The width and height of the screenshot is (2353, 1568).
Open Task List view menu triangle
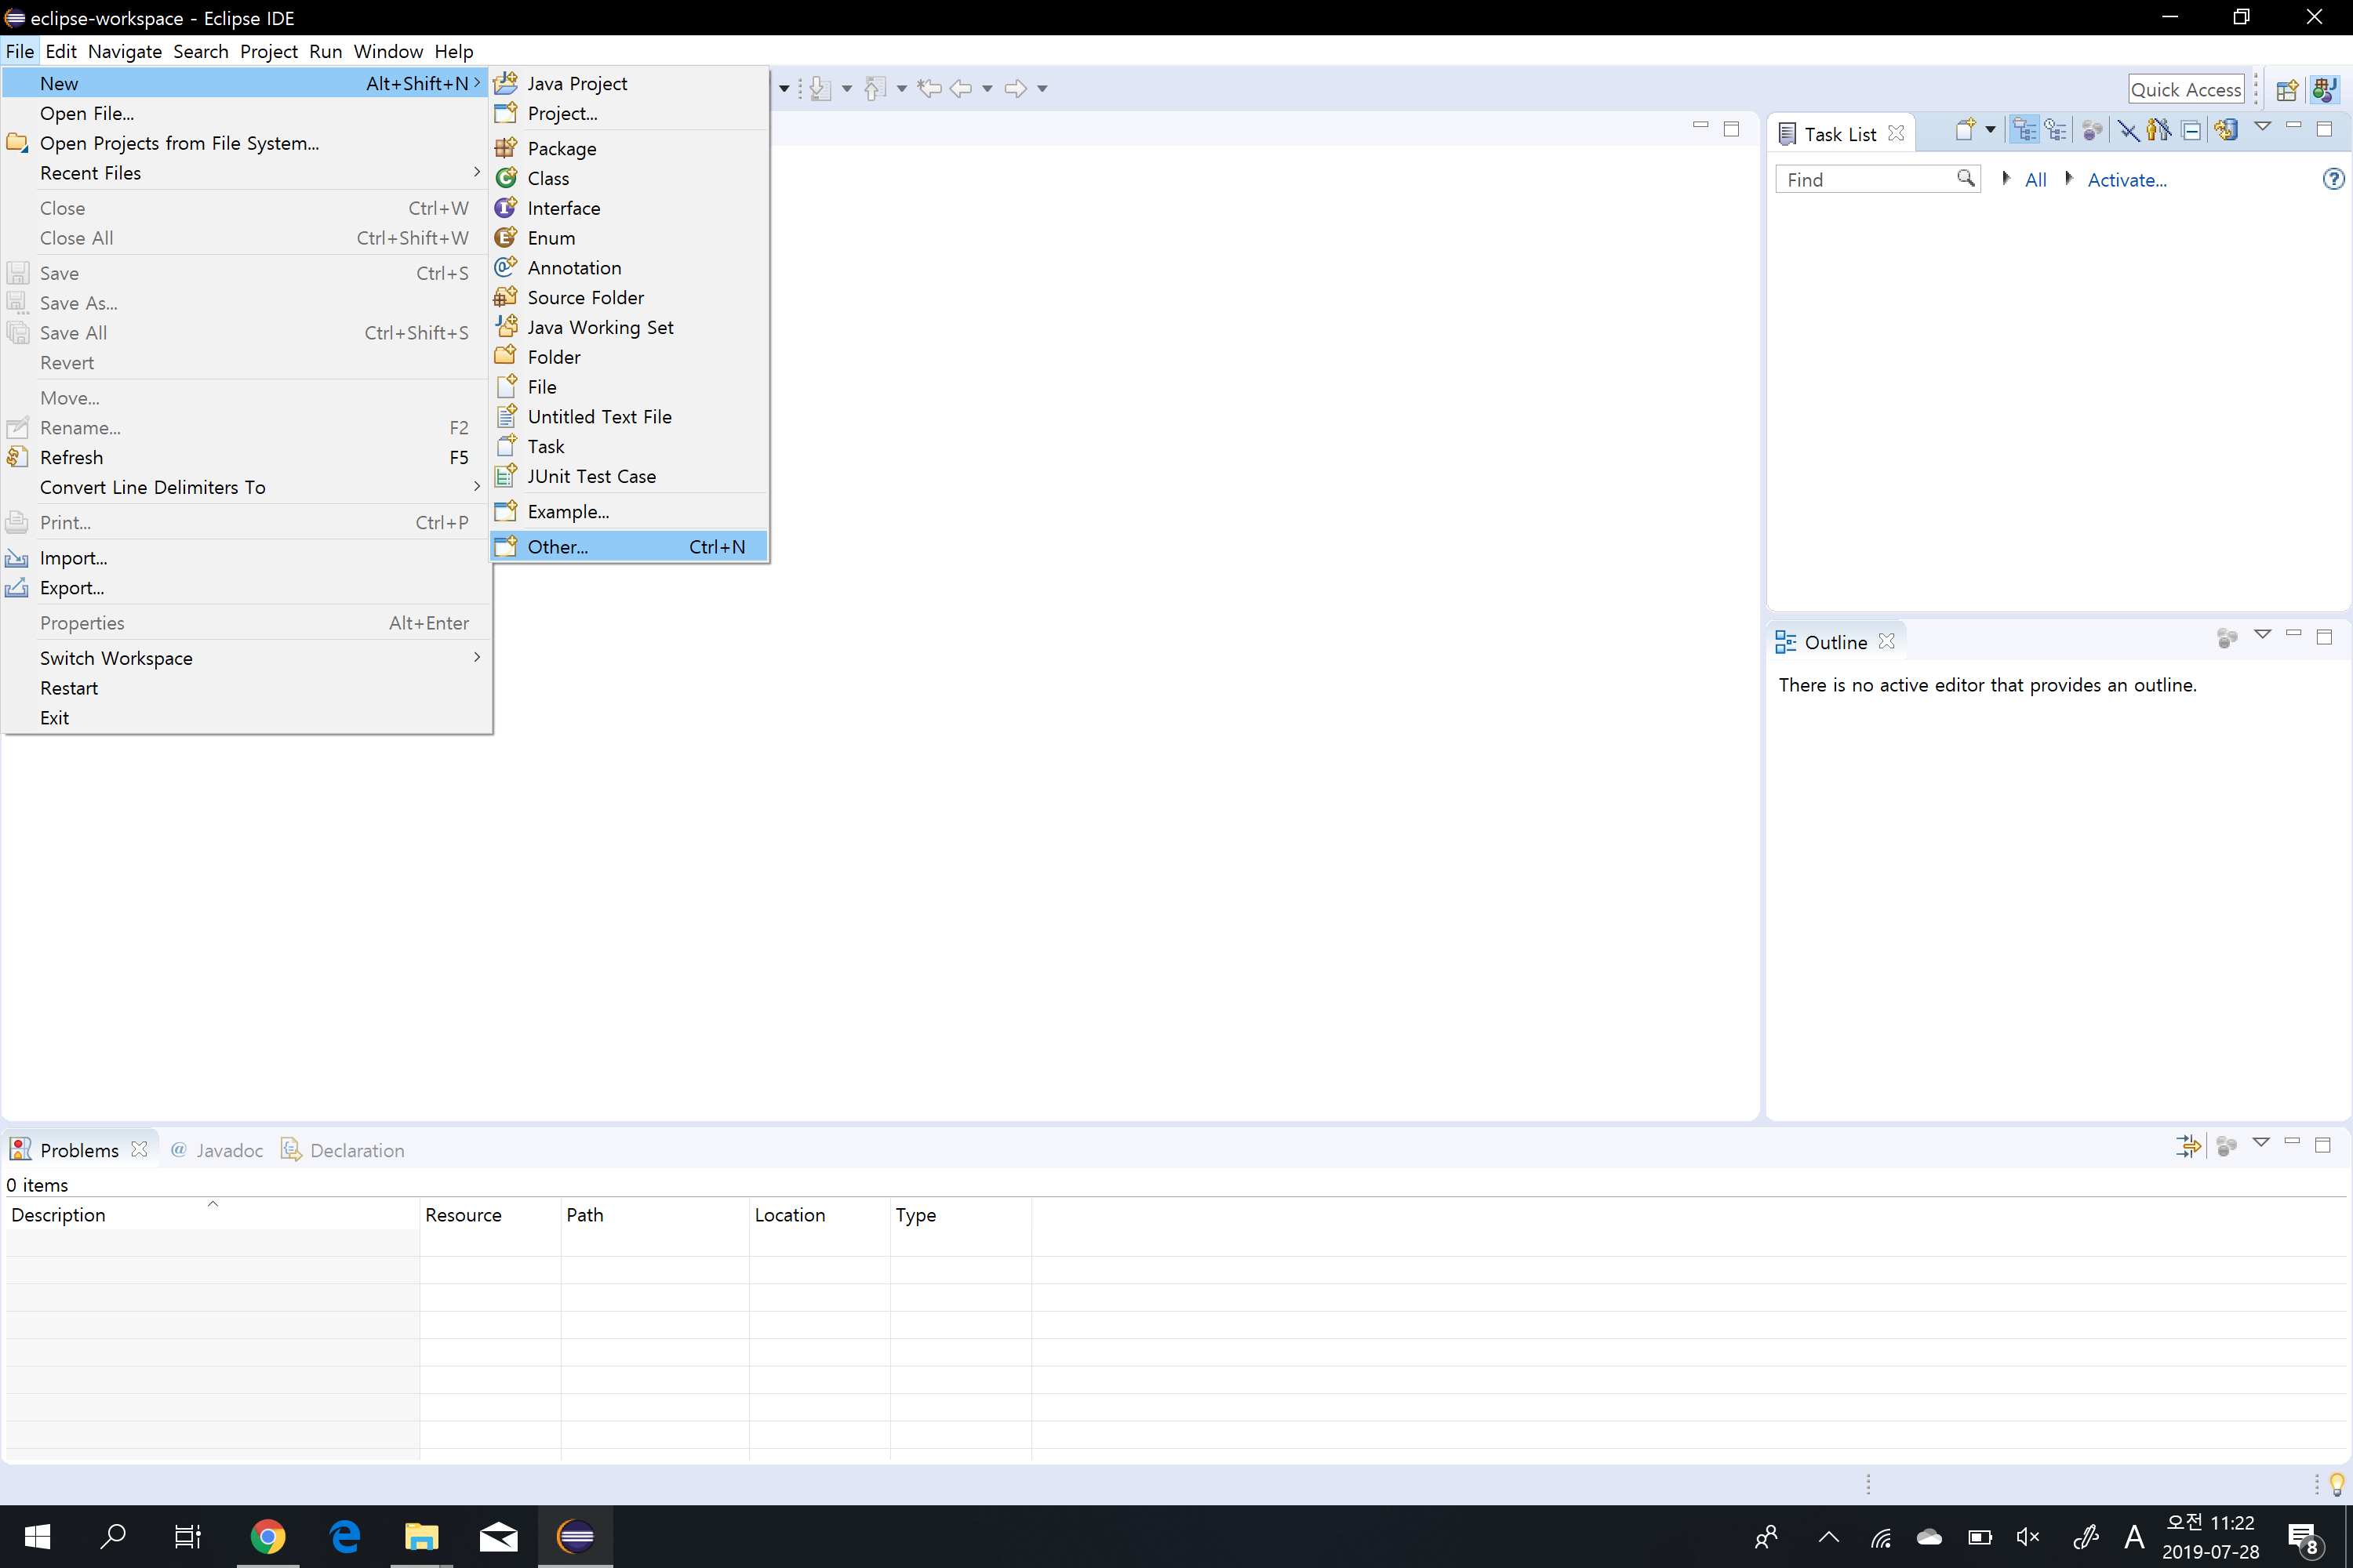click(x=2262, y=127)
